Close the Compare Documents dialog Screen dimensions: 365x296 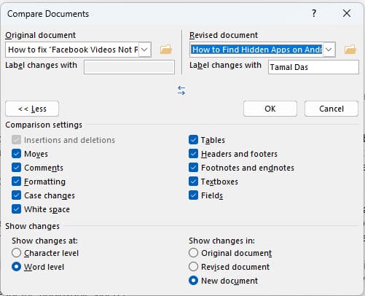point(347,13)
